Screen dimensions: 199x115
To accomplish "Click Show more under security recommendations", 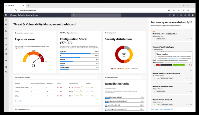I will (x=154, y=109).
